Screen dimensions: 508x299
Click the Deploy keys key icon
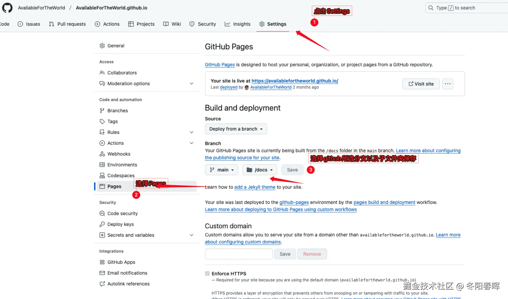102,224
